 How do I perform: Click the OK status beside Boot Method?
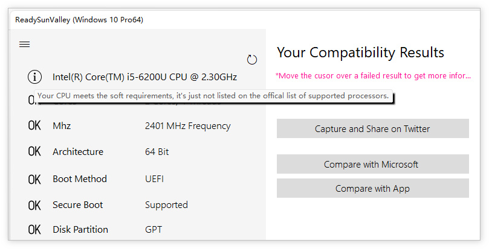[x=34, y=179]
